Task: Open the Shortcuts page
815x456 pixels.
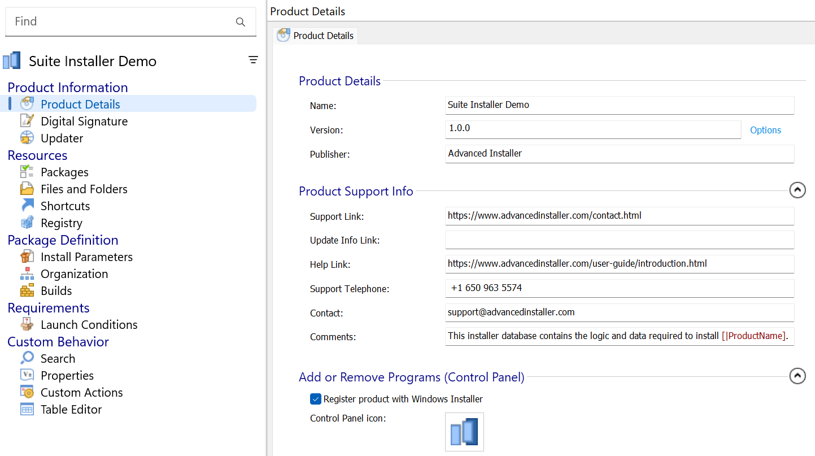Action: [x=66, y=206]
